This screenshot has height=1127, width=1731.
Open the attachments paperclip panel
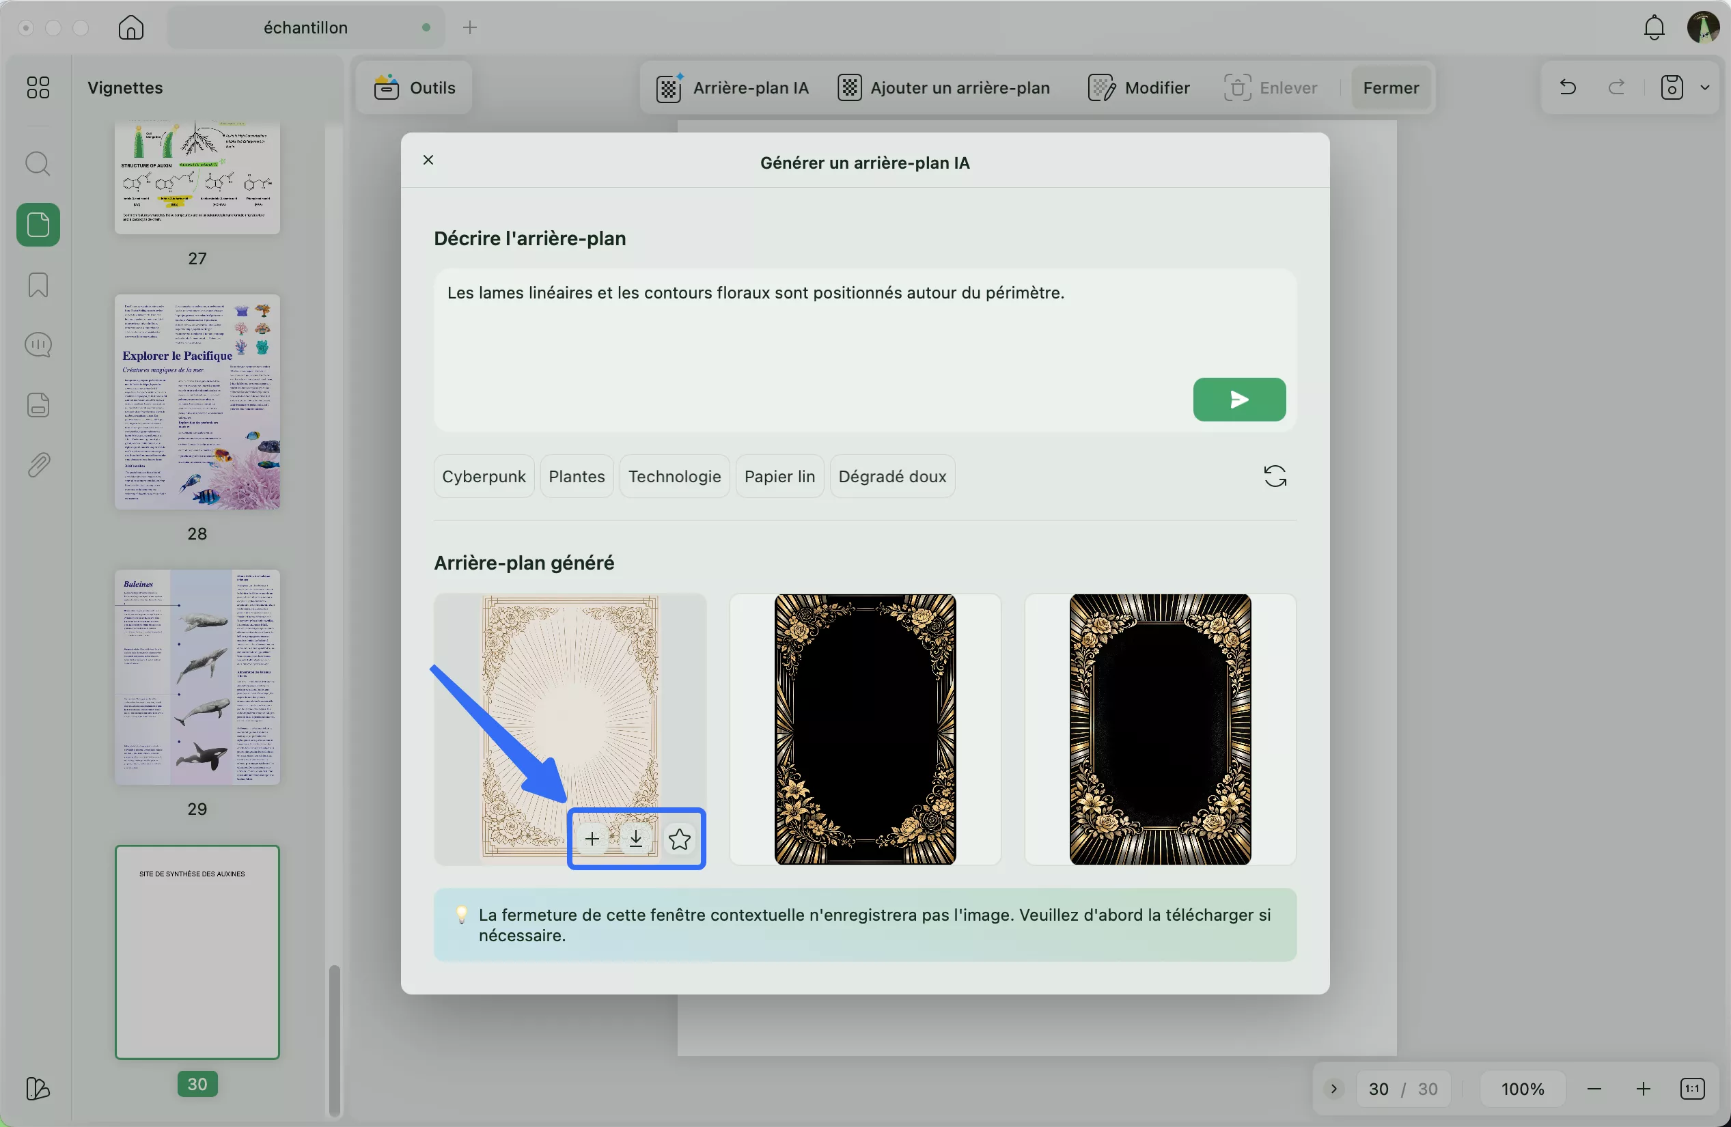click(x=38, y=464)
